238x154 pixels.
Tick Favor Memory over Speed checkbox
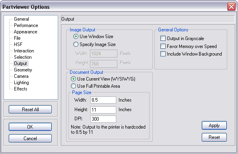tap(163, 46)
